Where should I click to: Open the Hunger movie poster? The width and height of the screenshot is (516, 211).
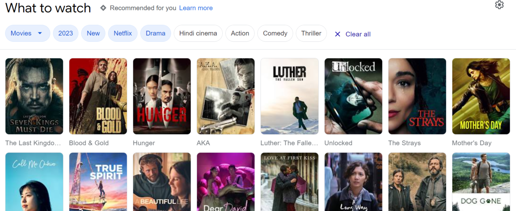[162, 96]
